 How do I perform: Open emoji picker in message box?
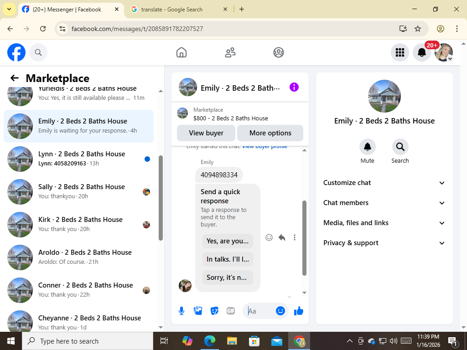(280, 311)
